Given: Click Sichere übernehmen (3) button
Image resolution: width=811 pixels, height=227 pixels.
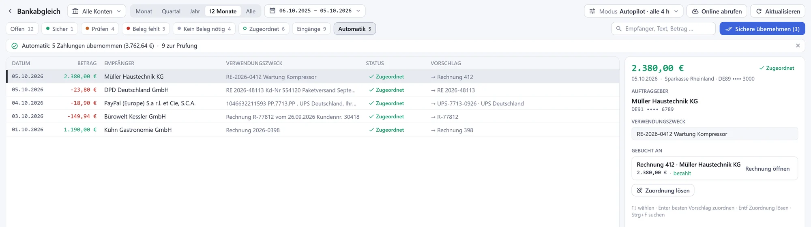Looking at the screenshot, I should pyautogui.click(x=762, y=29).
